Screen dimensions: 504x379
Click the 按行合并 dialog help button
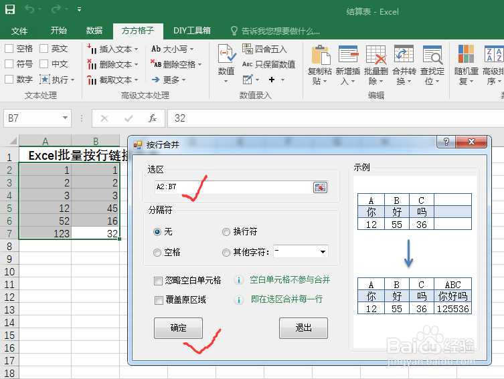pyautogui.click(x=446, y=142)
